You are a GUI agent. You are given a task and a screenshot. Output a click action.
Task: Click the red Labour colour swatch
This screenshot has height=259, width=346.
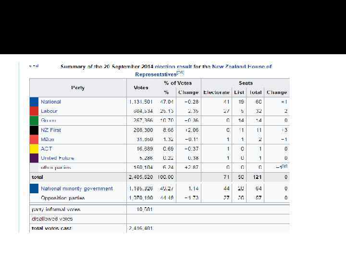(34, 111)
